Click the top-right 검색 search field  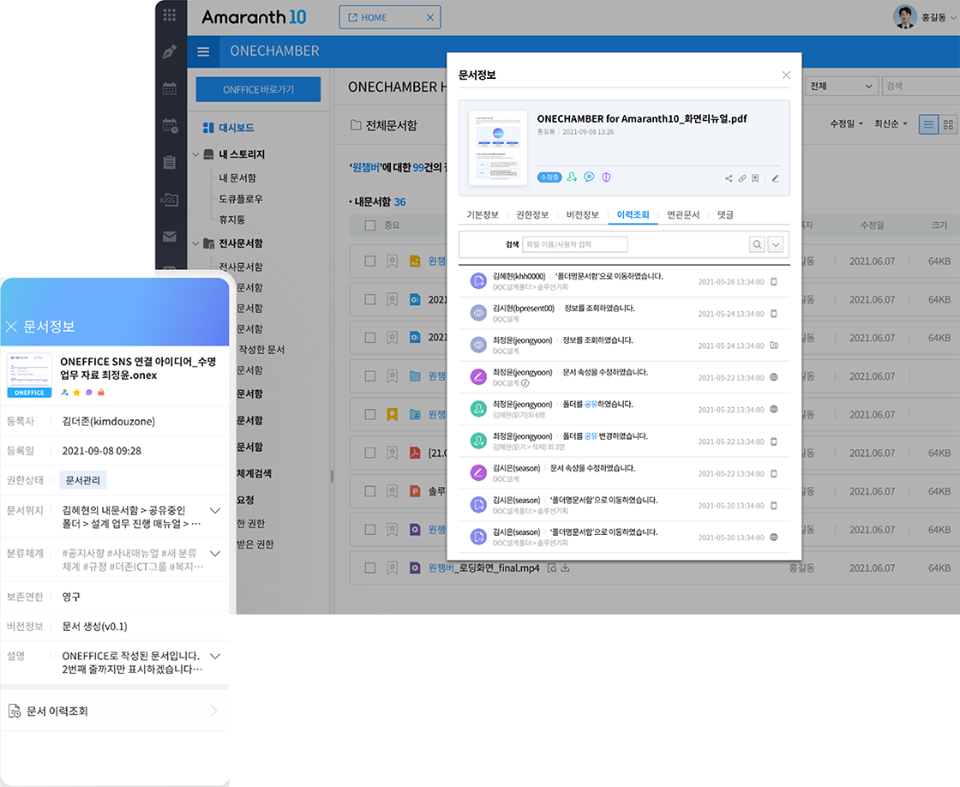[921, 87]
